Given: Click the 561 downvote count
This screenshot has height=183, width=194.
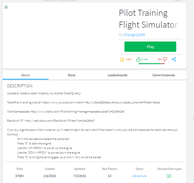Looking at the screenshot, I should click(160, 59).
